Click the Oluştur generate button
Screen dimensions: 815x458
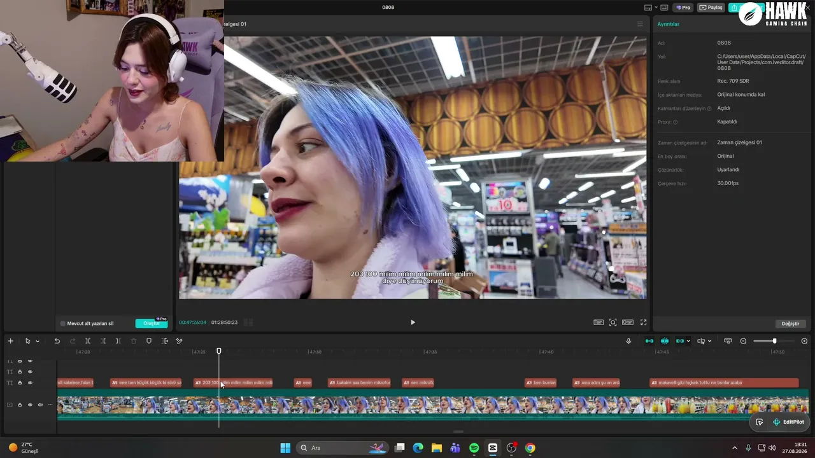[152, 323]
